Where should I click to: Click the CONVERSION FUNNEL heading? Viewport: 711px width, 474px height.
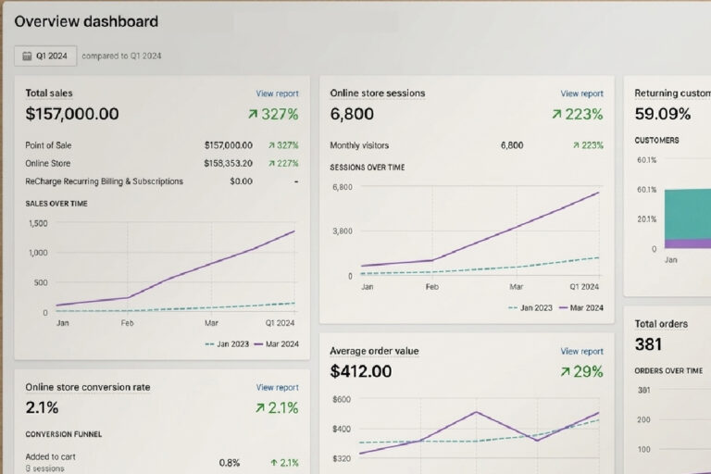[64, 434]
